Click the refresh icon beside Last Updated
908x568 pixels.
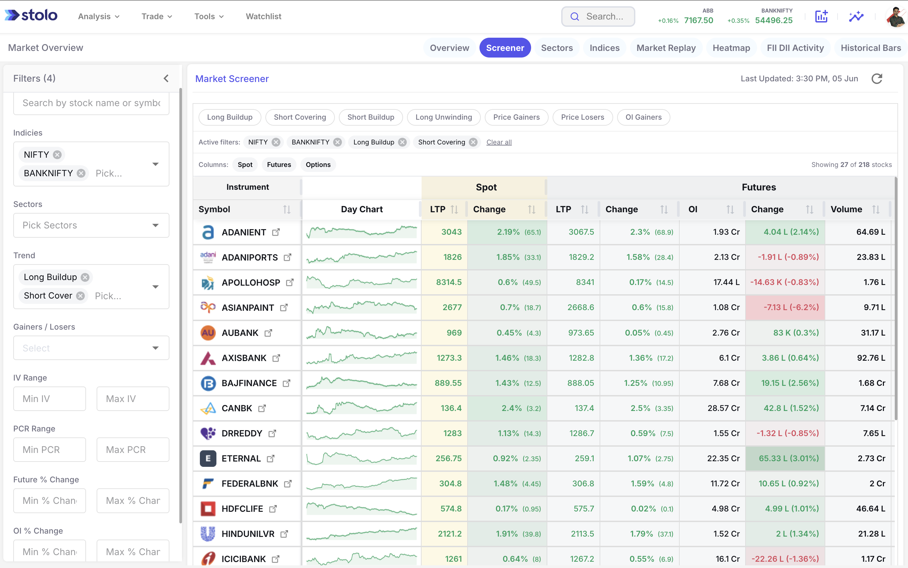pyautogui.click(x=877, y=78)
